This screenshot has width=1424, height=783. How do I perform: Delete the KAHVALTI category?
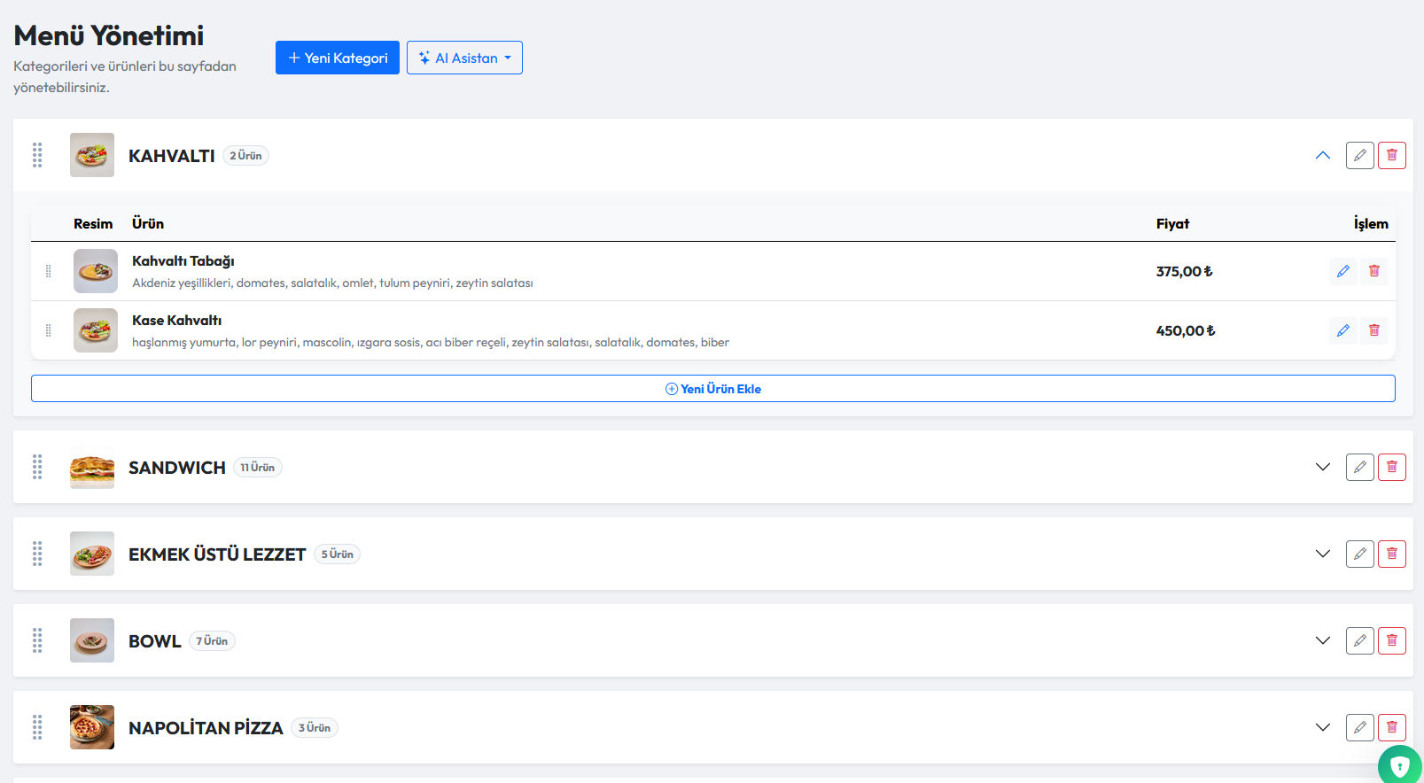coord(1391,155)
